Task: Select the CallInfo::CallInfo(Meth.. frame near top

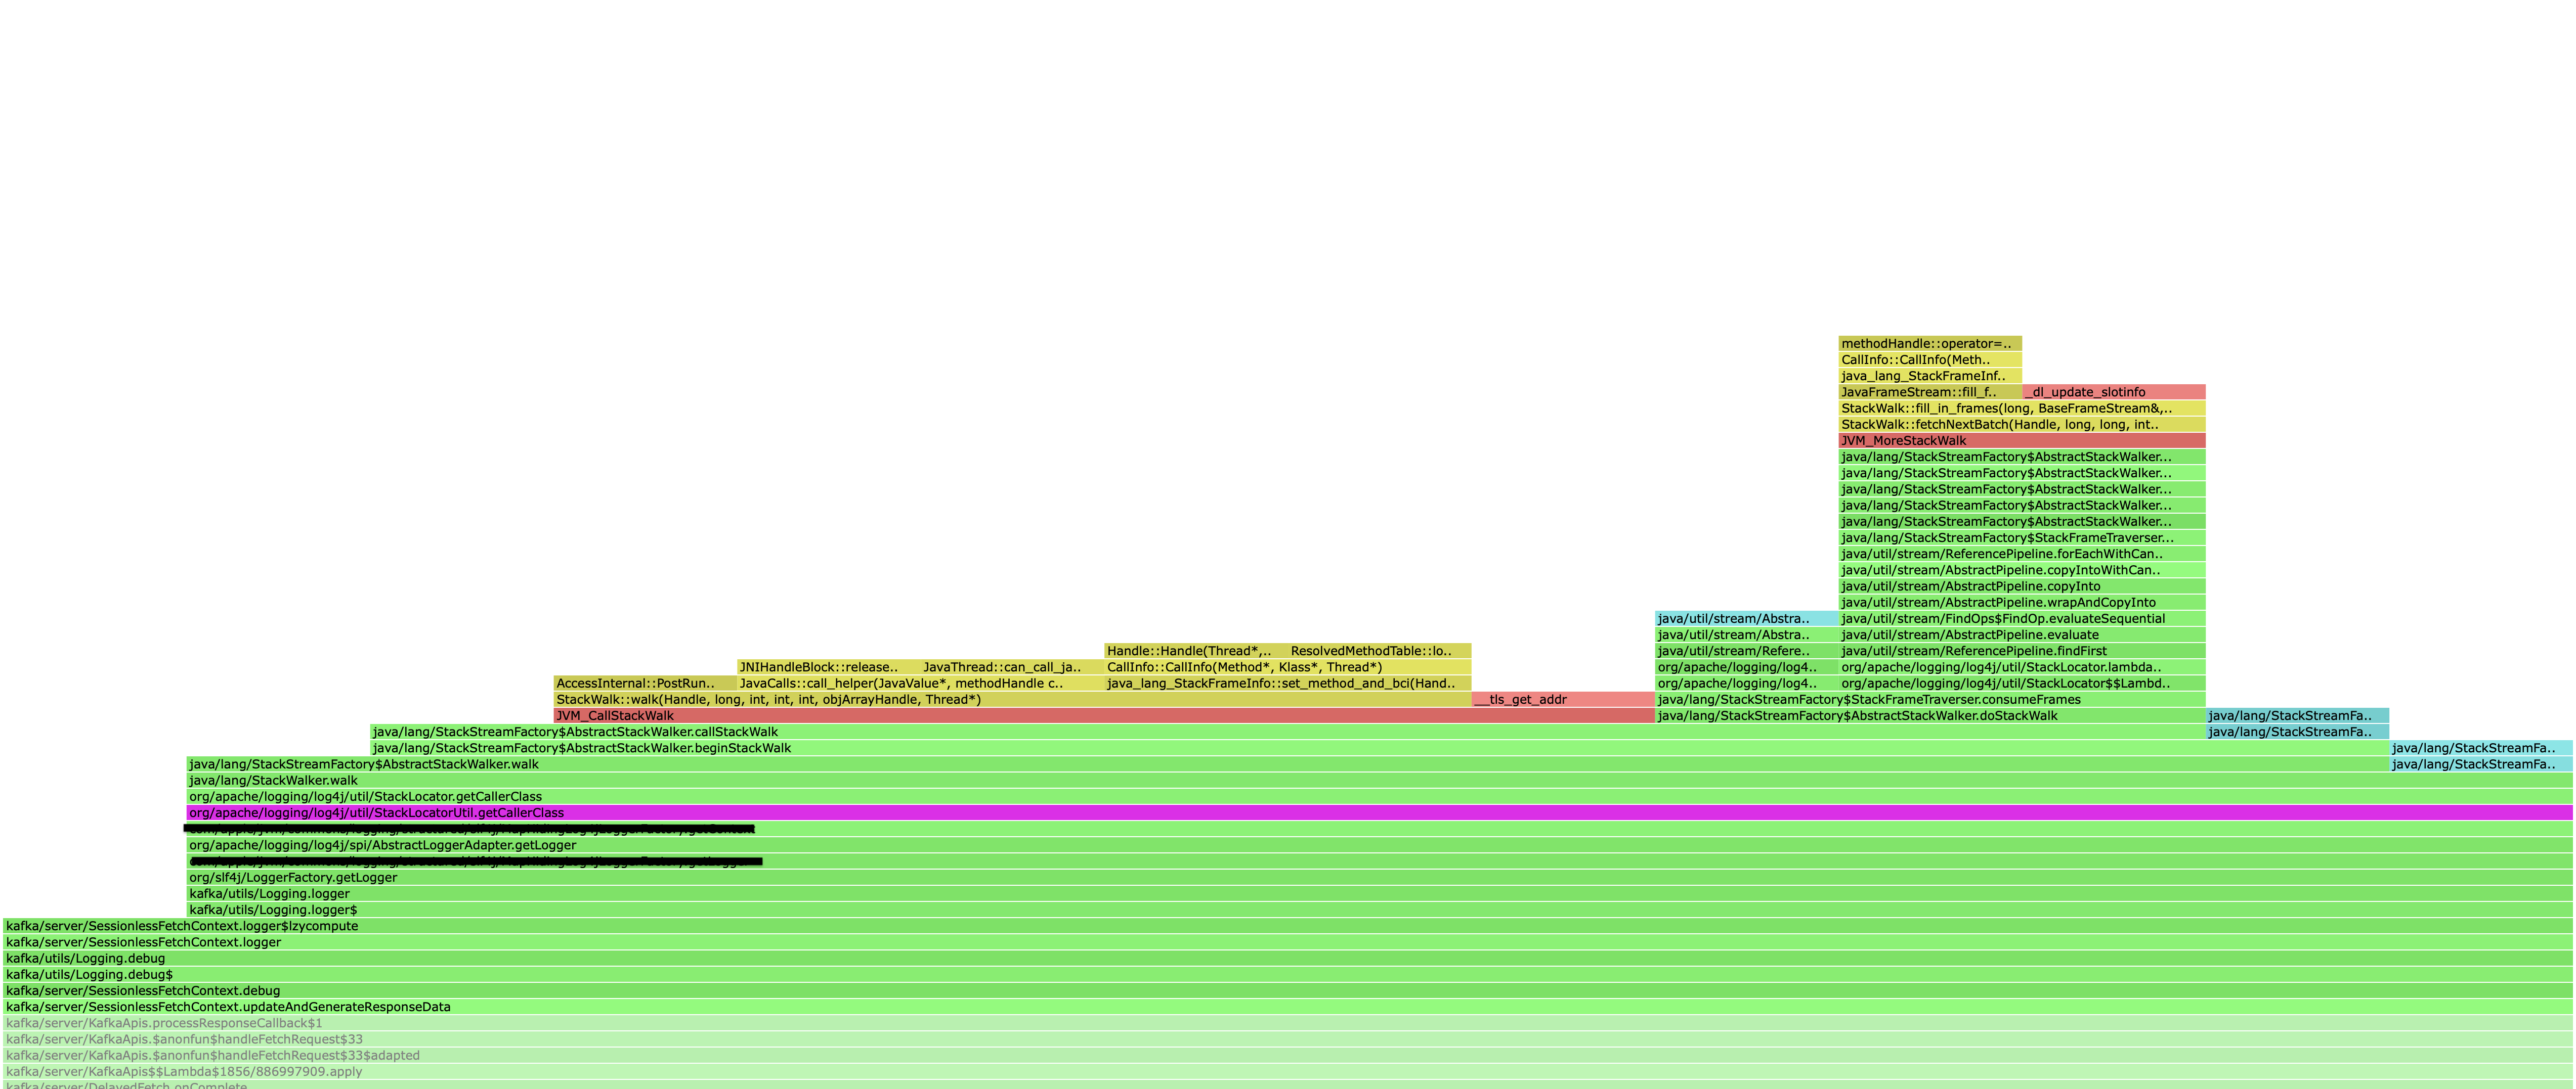Action: click(1930, 359)
